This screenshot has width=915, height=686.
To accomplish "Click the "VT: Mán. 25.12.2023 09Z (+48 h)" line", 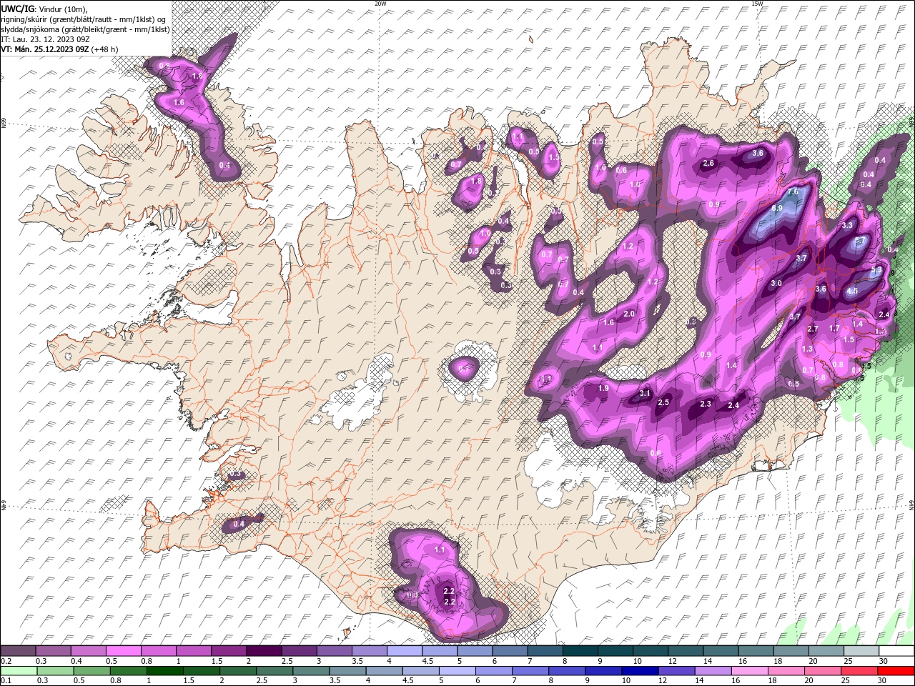I will [60, 49].
